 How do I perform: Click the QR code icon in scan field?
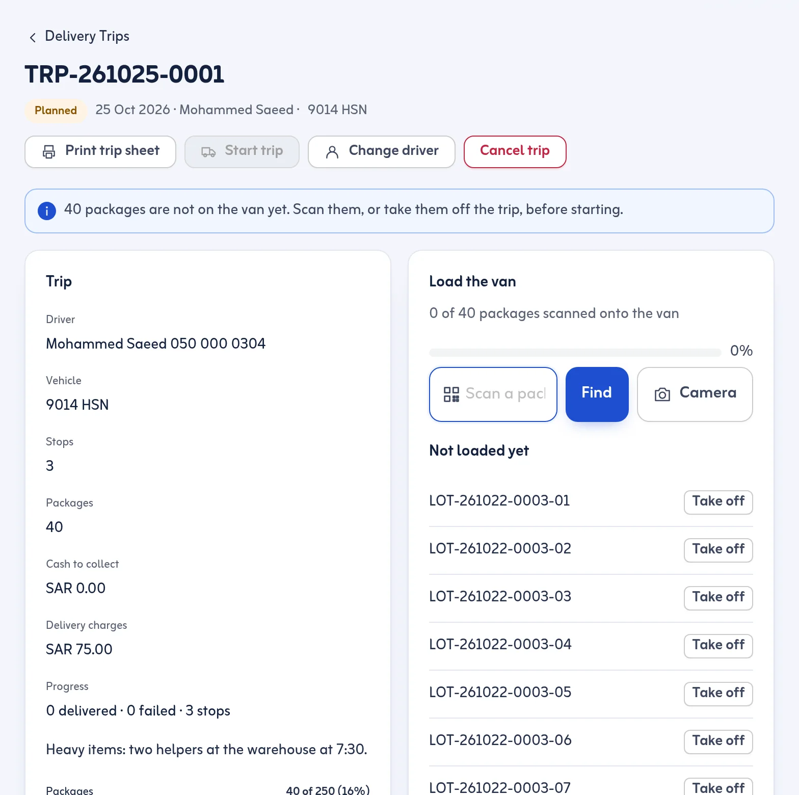451,394
